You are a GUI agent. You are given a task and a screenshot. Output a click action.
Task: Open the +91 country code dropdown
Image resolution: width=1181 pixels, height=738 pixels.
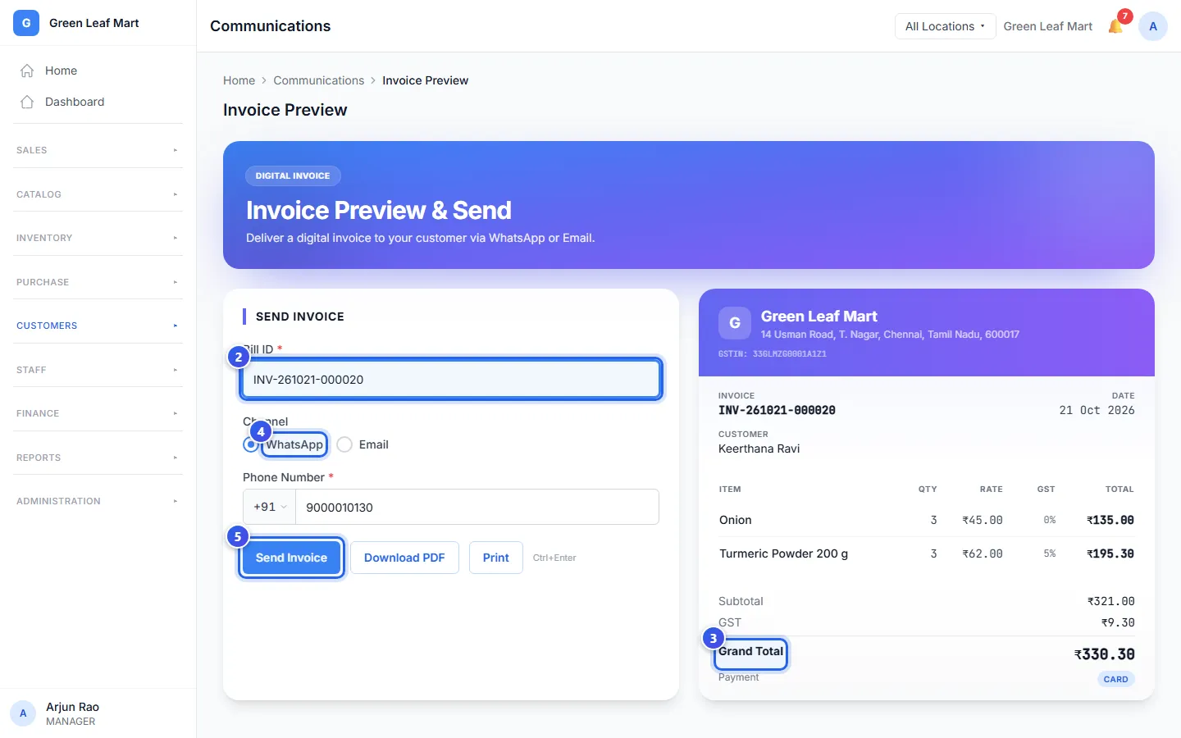click(270, 507)
